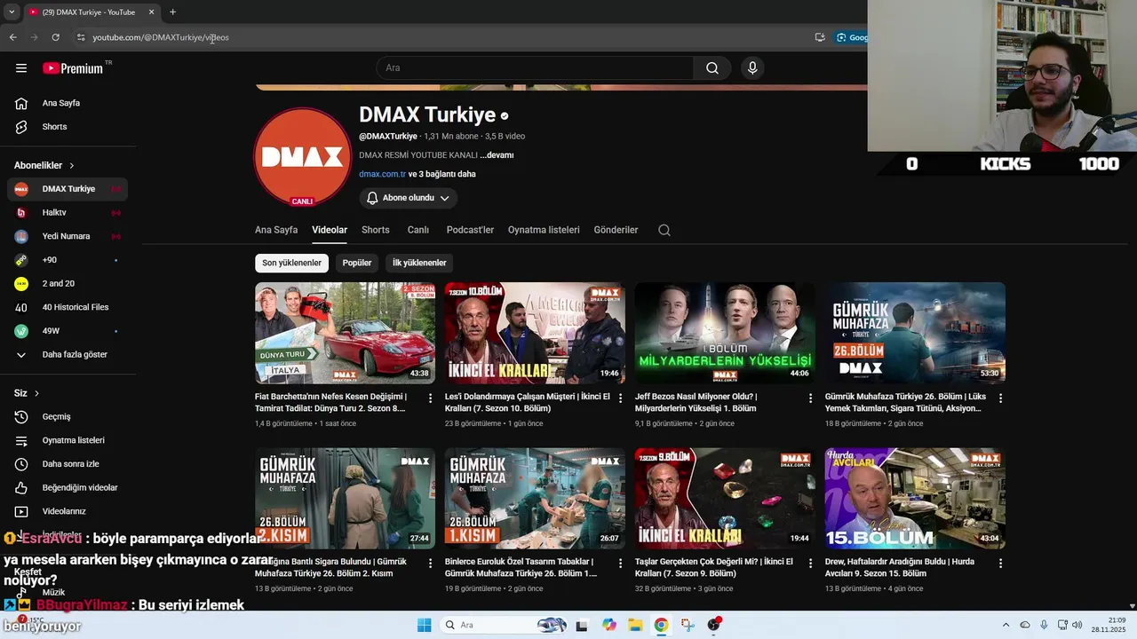Switch to the Gönderiler channel tab
This screenshot has height=639, width=1137.
coord(616,230)
